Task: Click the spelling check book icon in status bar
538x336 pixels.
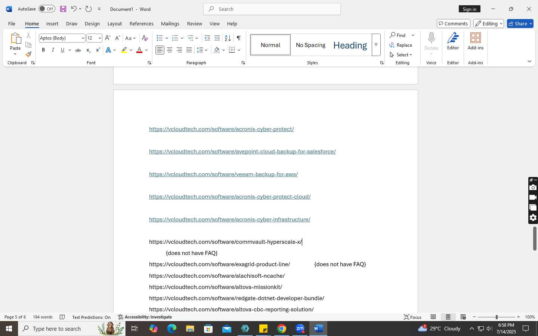Action: pyautogui.click(x=62, y=317)
